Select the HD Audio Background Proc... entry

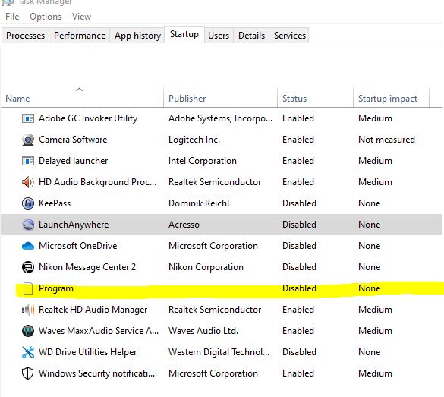click(97, 182)
